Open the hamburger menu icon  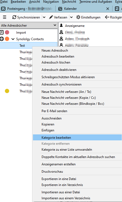(x=5, y=17)
